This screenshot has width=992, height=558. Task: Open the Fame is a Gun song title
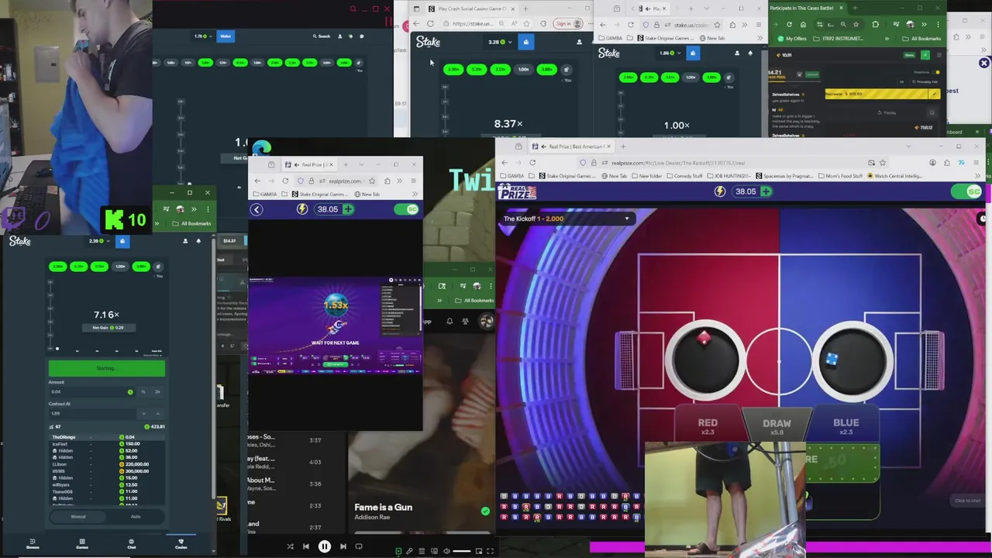tap(383, 507)
